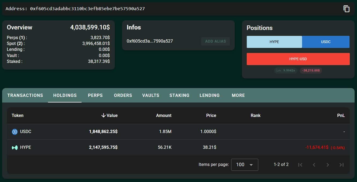Click the shortened address 0xf605cd3a...7590a527
357x182 pixels.
click(x=150, y=41)
